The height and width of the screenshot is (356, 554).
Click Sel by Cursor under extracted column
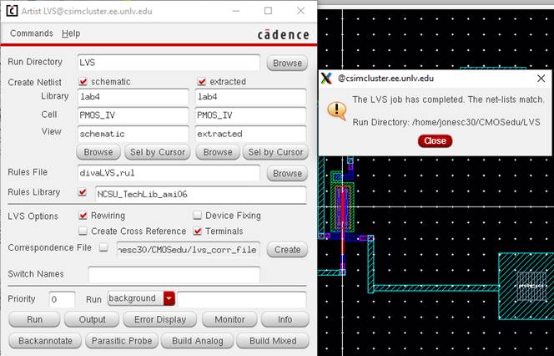coord(275,152)
